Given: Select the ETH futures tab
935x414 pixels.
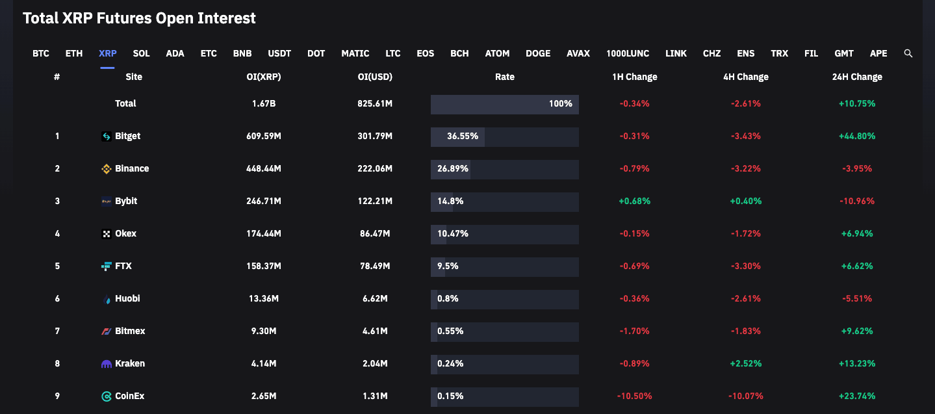Looking at the screenshot, I should 73,53.
